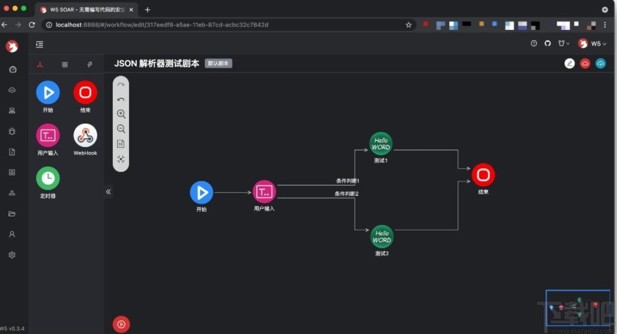Viewport: 617px width, 334px height.
Task: Zoom out of the workflow canvas
Action: [121, 129]
